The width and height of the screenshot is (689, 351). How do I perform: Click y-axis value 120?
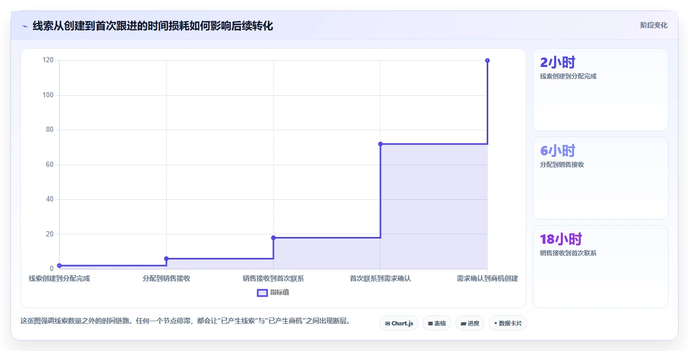point(48,60)
